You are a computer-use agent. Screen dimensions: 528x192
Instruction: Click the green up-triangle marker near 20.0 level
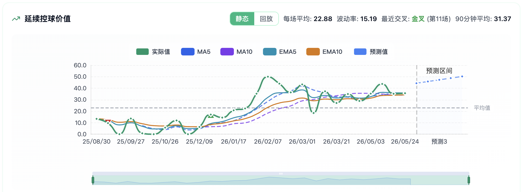click(x=211, y=116)
